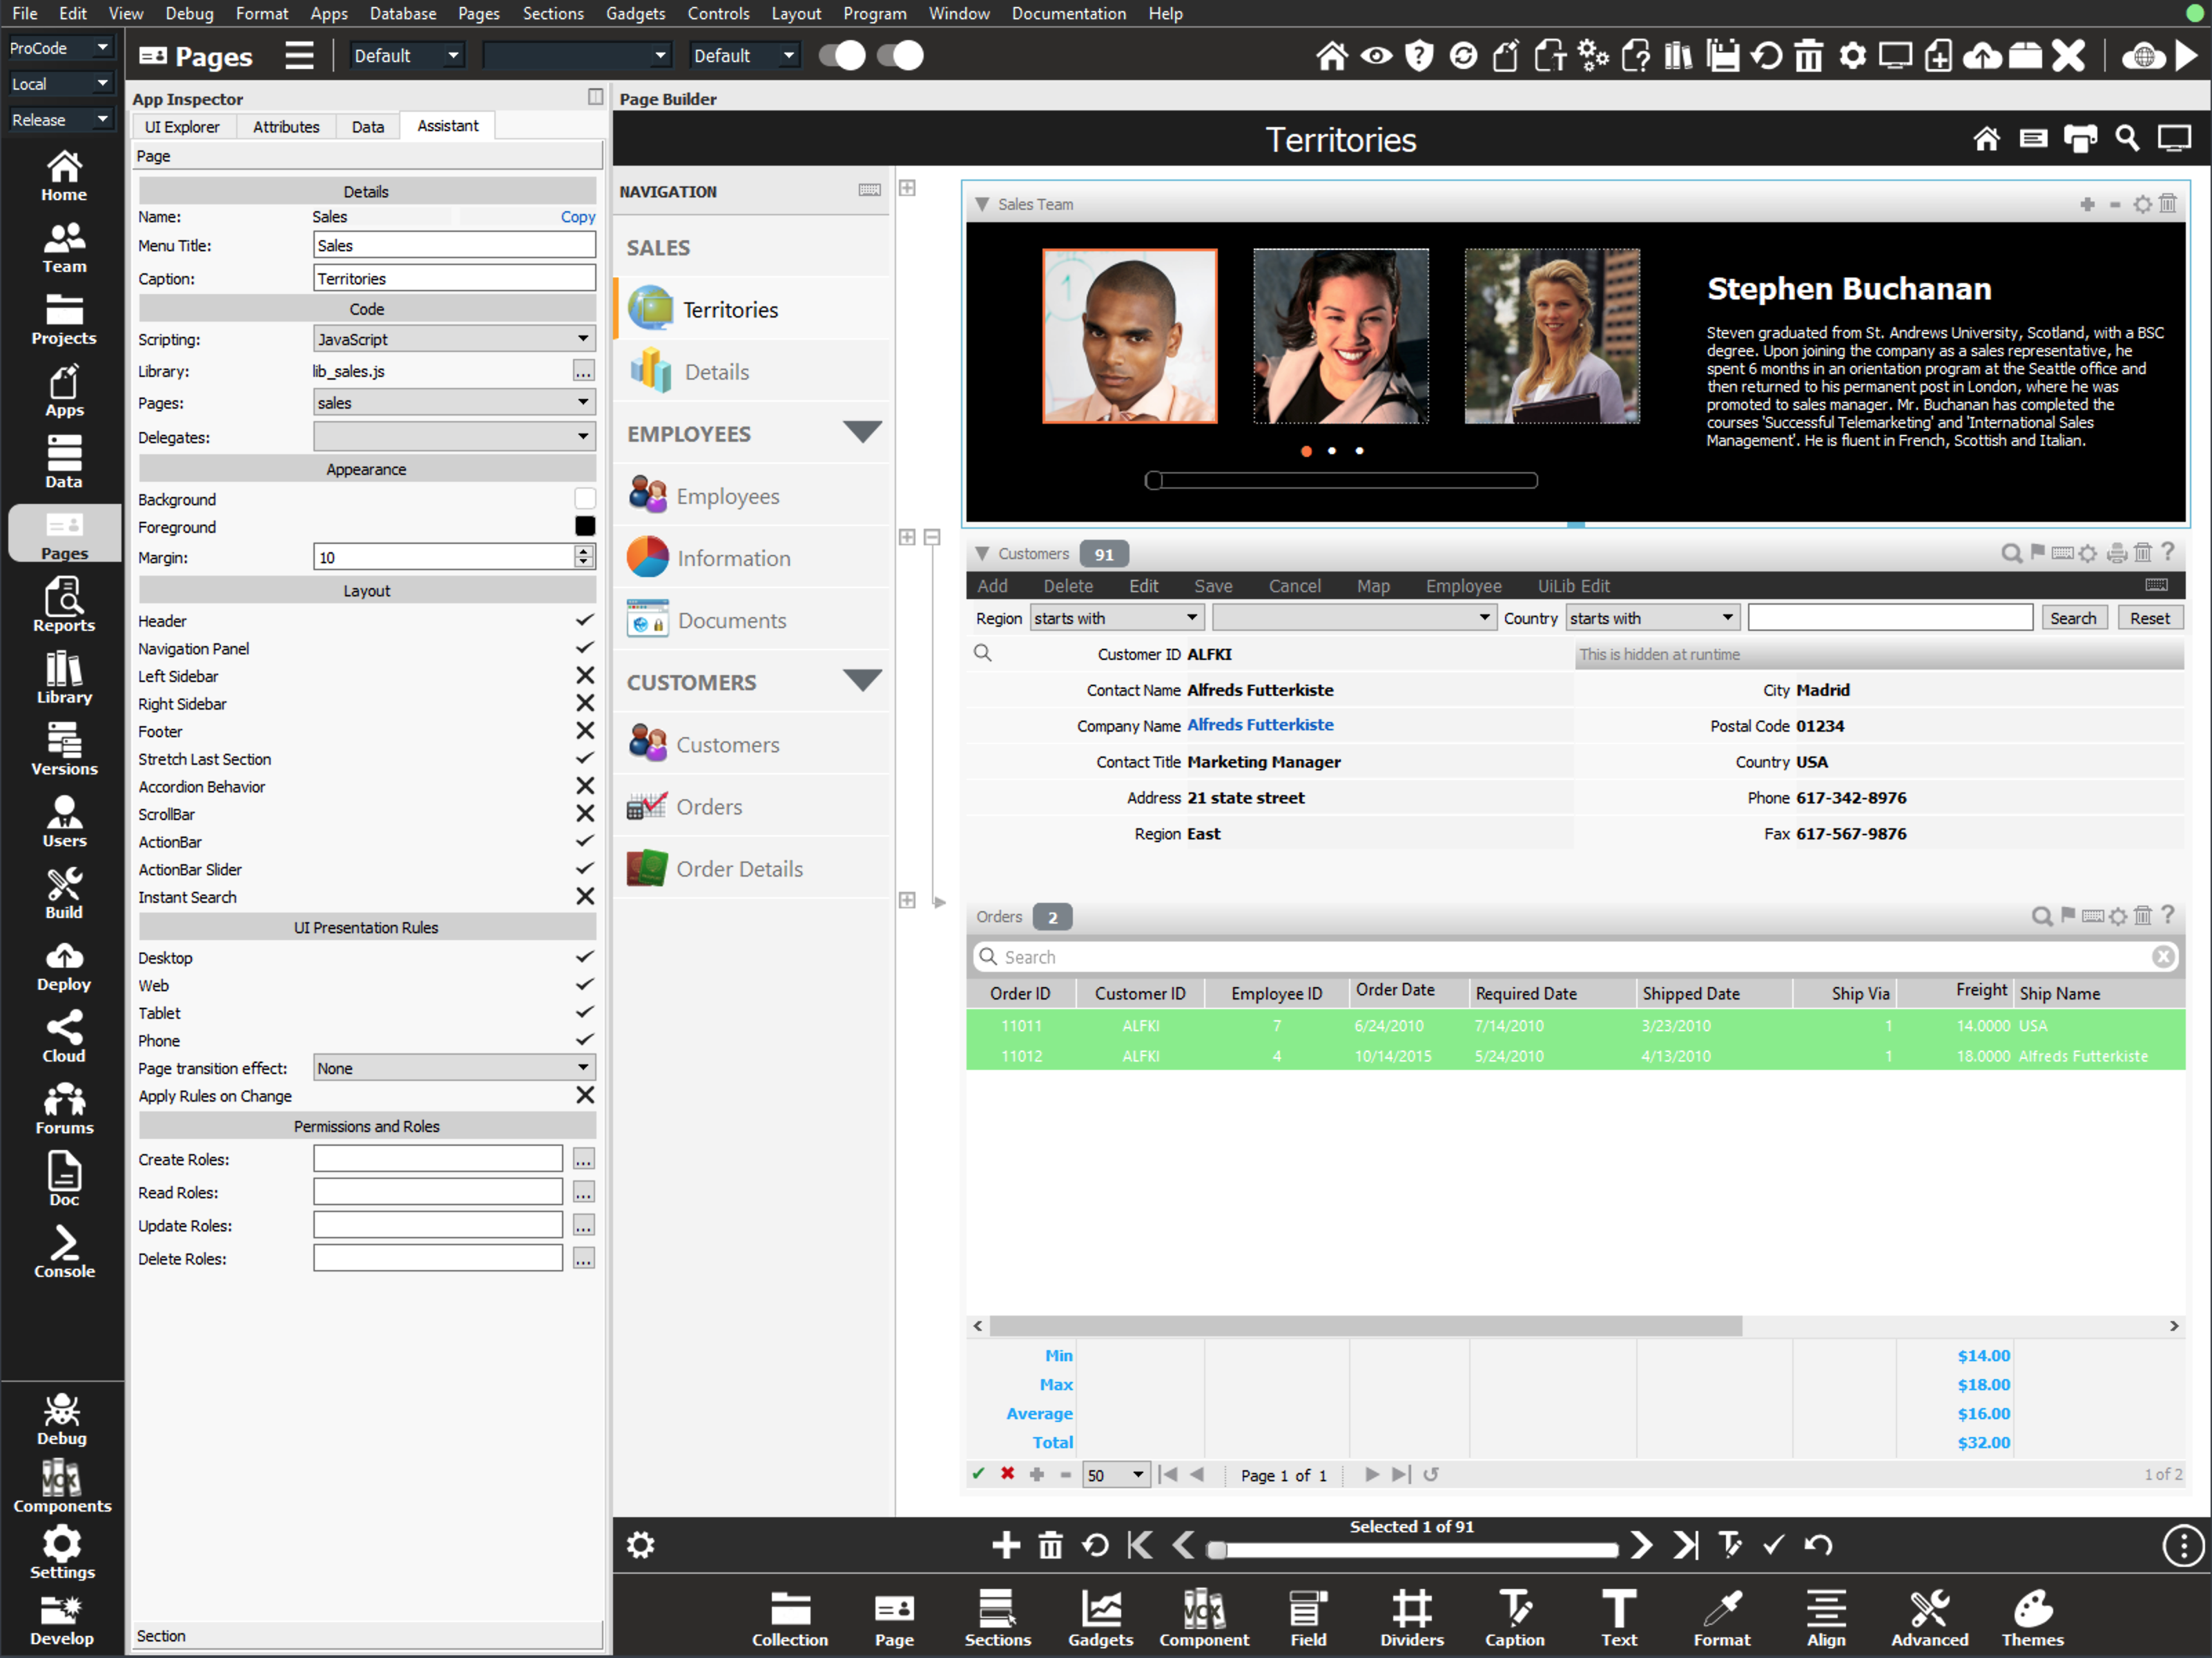Click the Orders Search input field
This screenshot has height=1658, width=2212.
[x=1575, y=957]
